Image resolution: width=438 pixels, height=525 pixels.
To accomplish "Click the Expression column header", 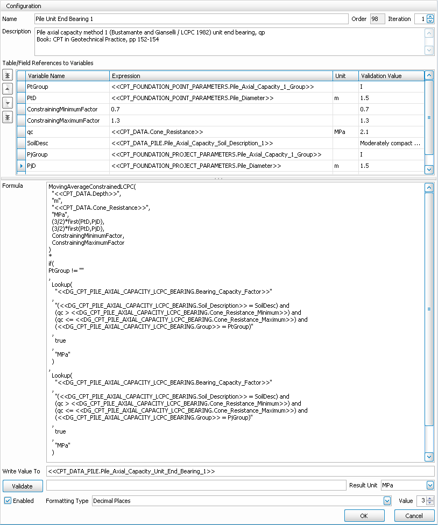I will (x=221, y=76).
